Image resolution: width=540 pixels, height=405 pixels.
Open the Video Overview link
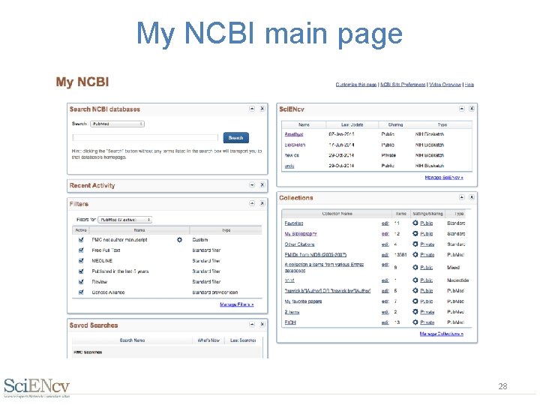pyautogui.click(x=445, y=84)
